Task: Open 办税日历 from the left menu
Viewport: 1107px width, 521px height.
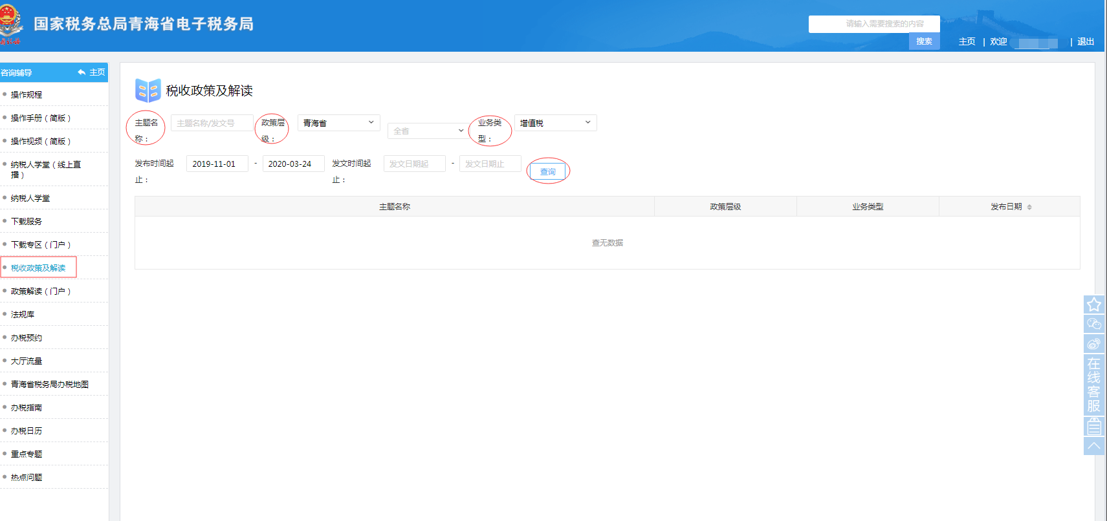Action: coord(27,431)
